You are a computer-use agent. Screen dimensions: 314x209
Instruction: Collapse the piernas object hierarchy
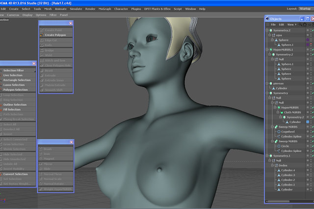267,83
